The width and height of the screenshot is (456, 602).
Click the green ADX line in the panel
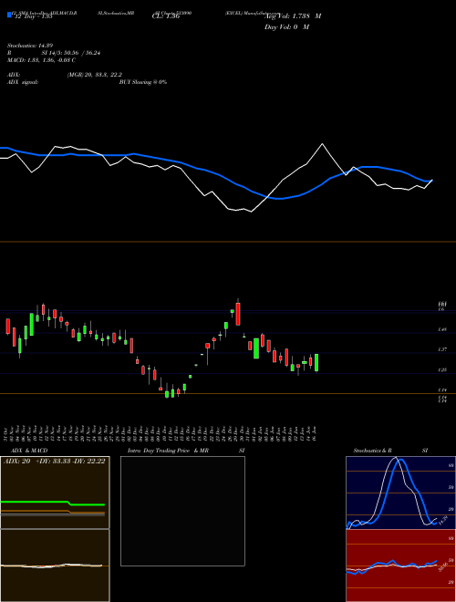pyautogui.click(x=53, y=503)
